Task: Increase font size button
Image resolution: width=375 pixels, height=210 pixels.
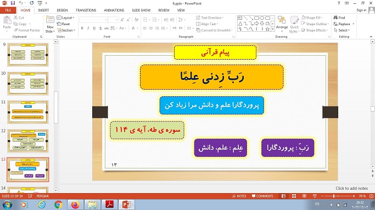Action: (x=122, y=20)
